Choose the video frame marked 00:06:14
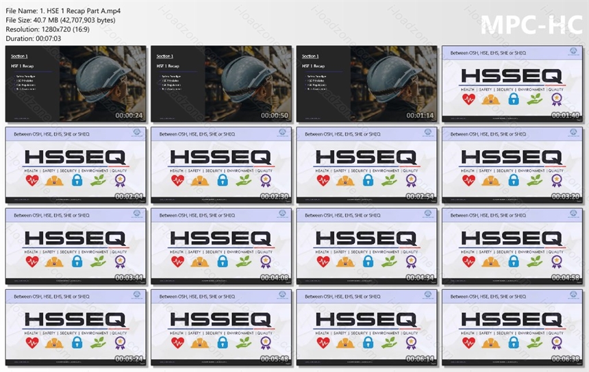589x372 pixels. [366, 327]
